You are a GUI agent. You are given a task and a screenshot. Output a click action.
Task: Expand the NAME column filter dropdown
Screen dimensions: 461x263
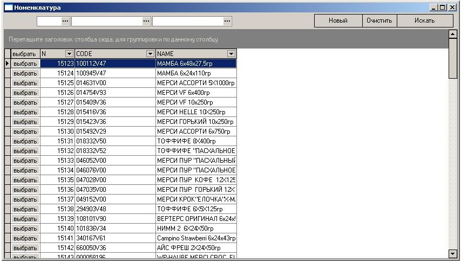231,54
